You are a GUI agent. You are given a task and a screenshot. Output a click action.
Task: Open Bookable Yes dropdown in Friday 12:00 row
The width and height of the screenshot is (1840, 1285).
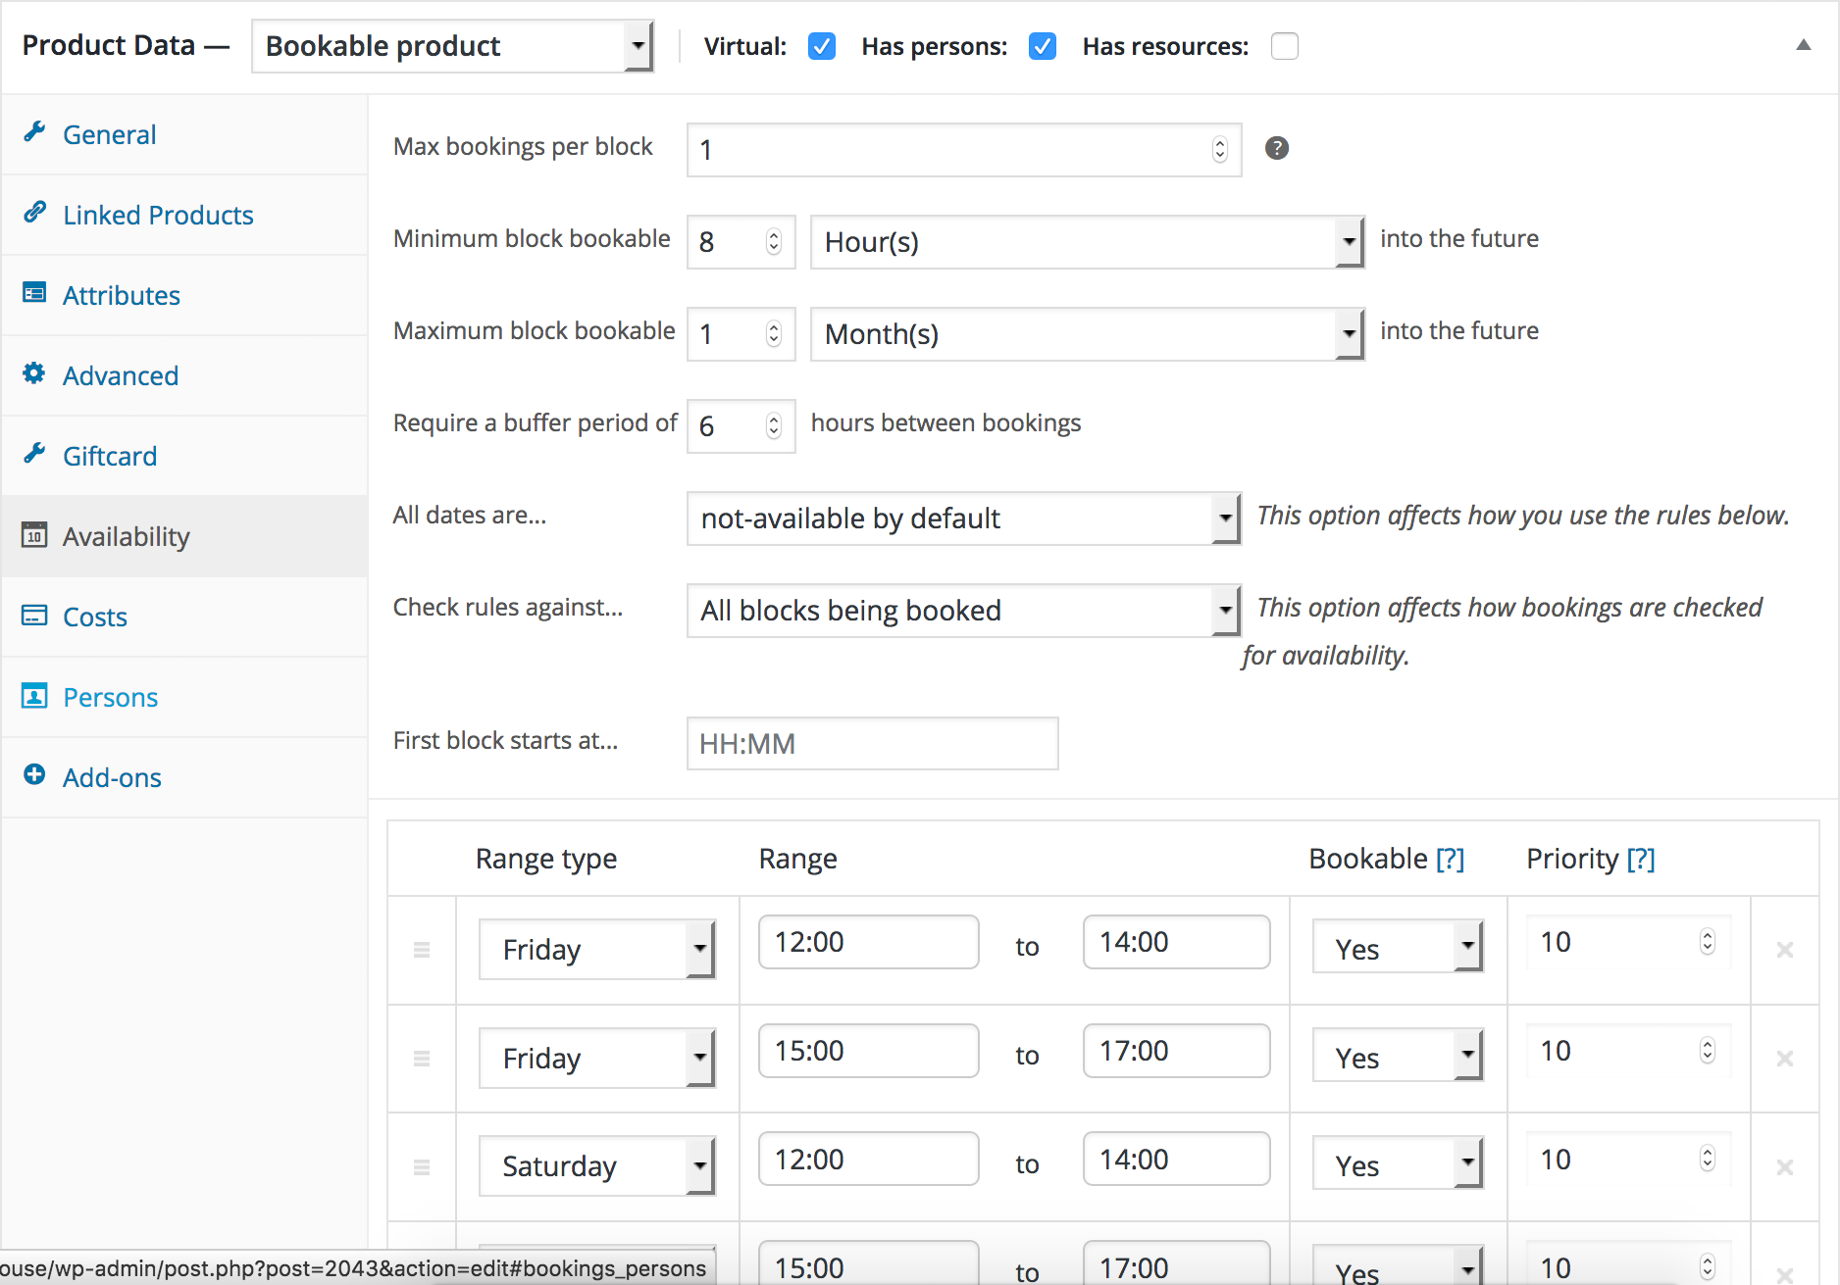[x=1398, y=948]
